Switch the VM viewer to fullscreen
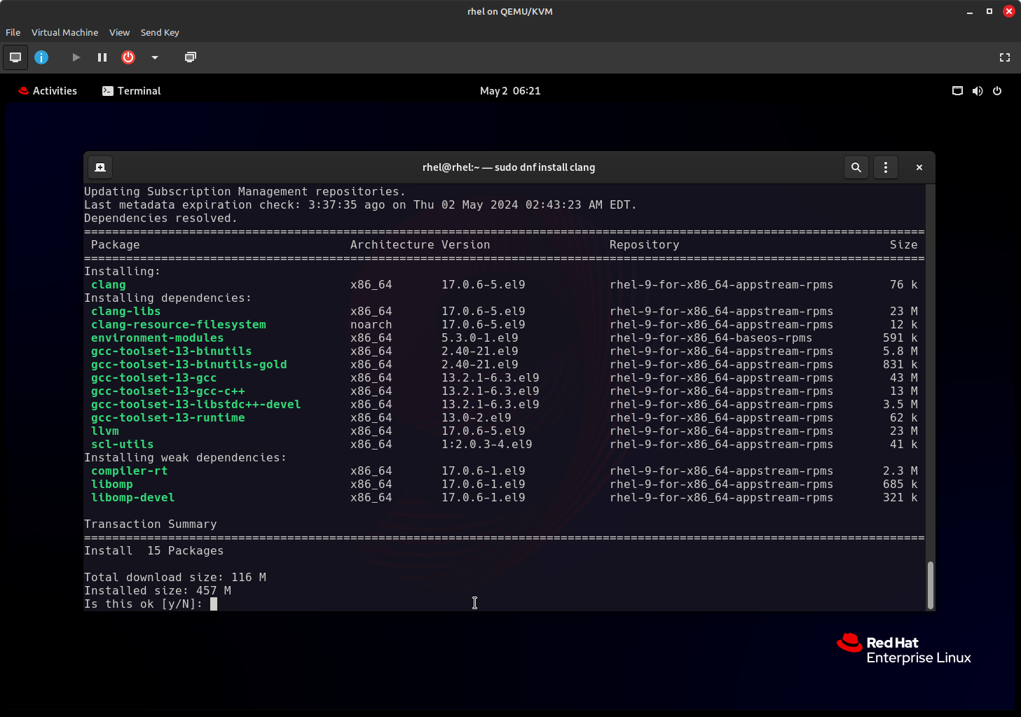The height and width of the screenshot is (717, 1021). 1004,57
